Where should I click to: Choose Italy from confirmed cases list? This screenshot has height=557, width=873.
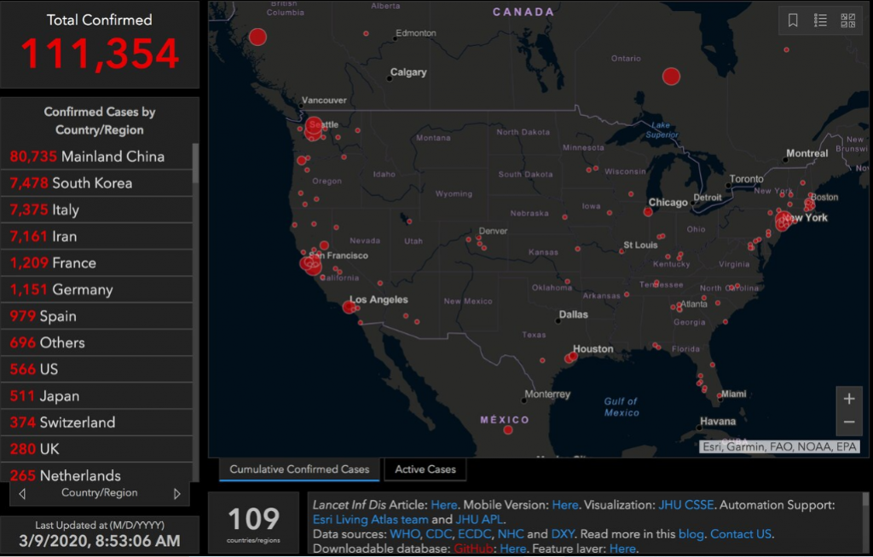97,210
